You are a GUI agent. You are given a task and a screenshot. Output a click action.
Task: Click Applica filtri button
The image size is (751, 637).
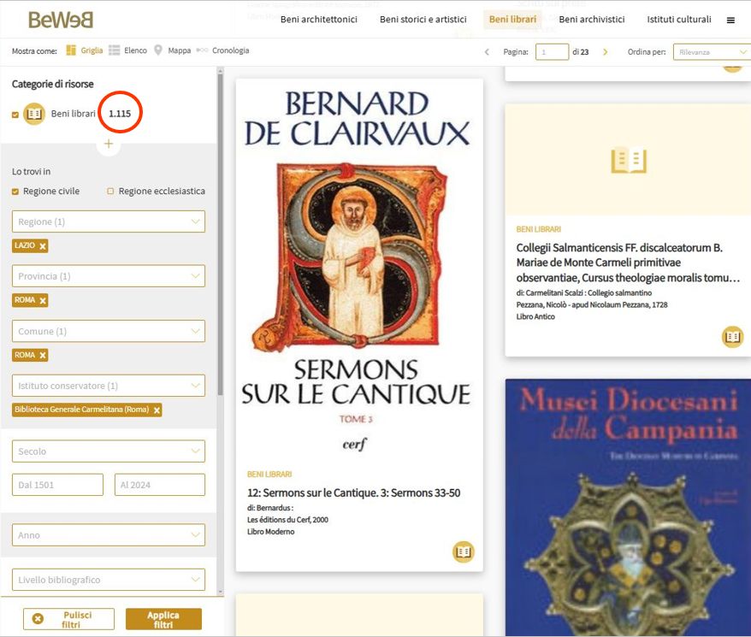click(163, 619)
